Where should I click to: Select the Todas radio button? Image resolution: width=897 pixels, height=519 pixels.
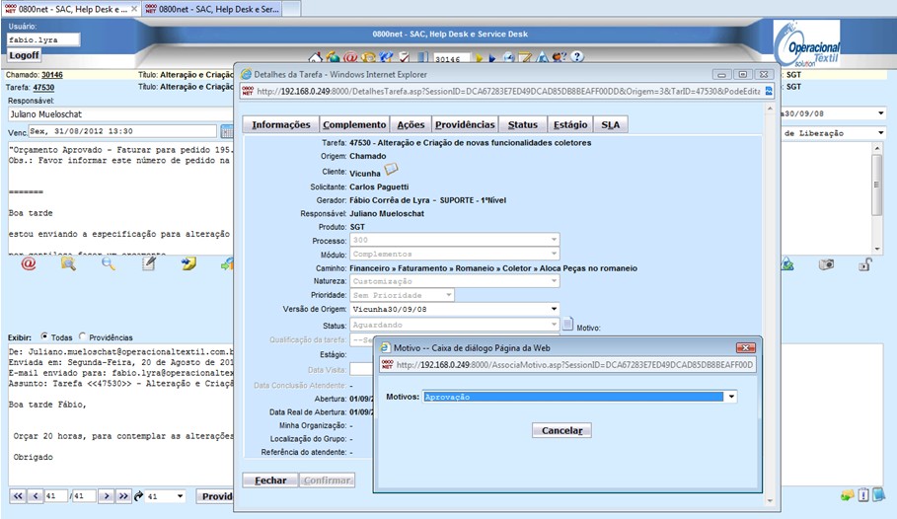click(44, 335)
